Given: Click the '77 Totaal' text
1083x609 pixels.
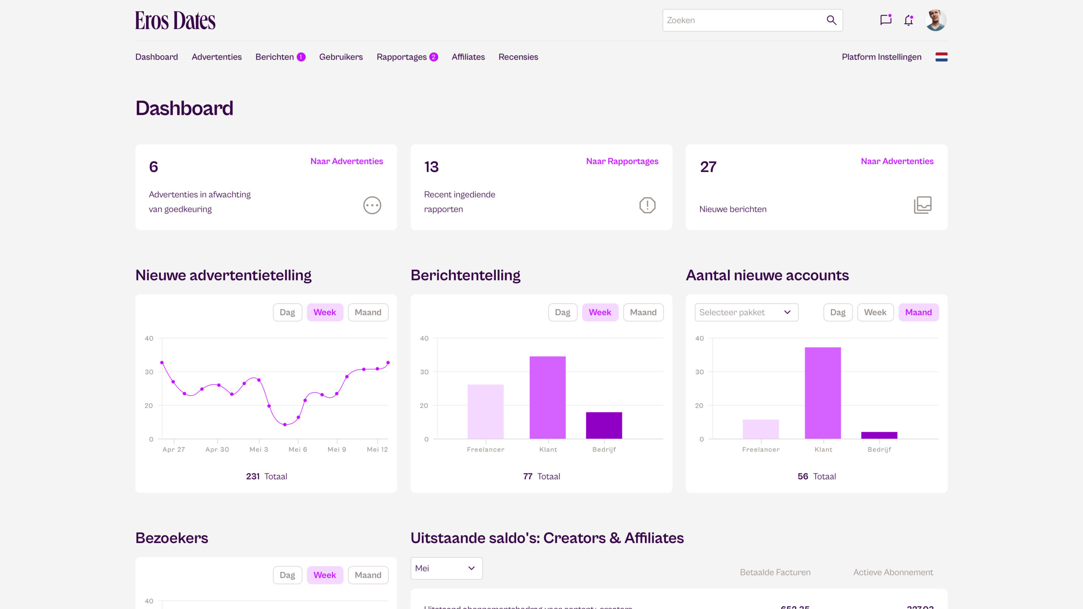Looking at the screenshot, I should click(x=541, y=477).
